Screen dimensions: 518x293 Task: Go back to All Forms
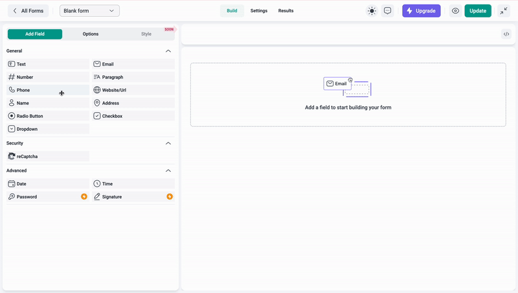28,11
